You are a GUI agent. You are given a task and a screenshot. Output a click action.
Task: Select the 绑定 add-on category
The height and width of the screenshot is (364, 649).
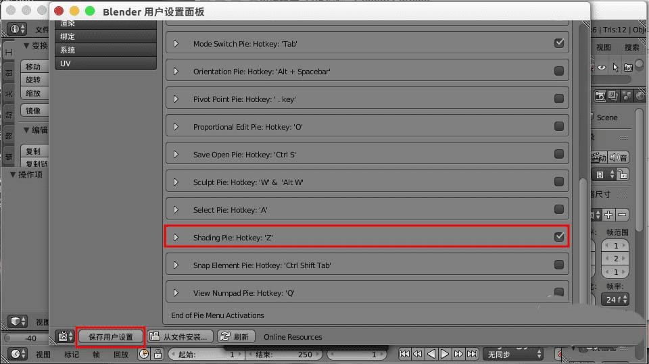[x=105, y=36]
